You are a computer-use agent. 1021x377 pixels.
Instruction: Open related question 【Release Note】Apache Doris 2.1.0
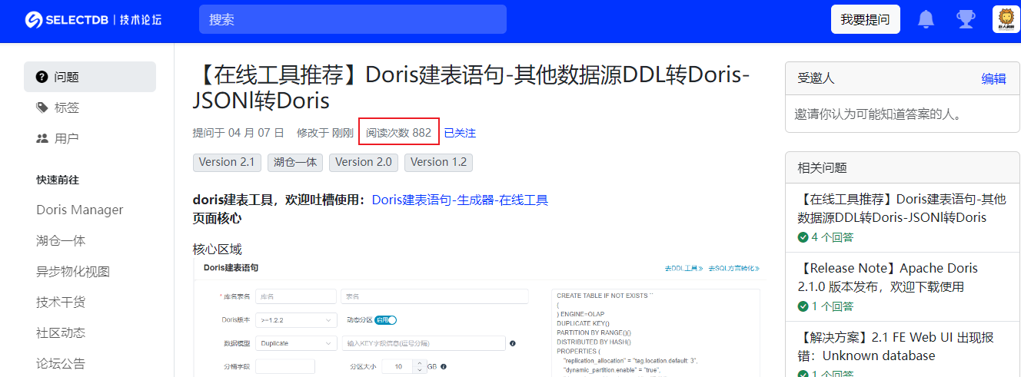click(888, 277)
